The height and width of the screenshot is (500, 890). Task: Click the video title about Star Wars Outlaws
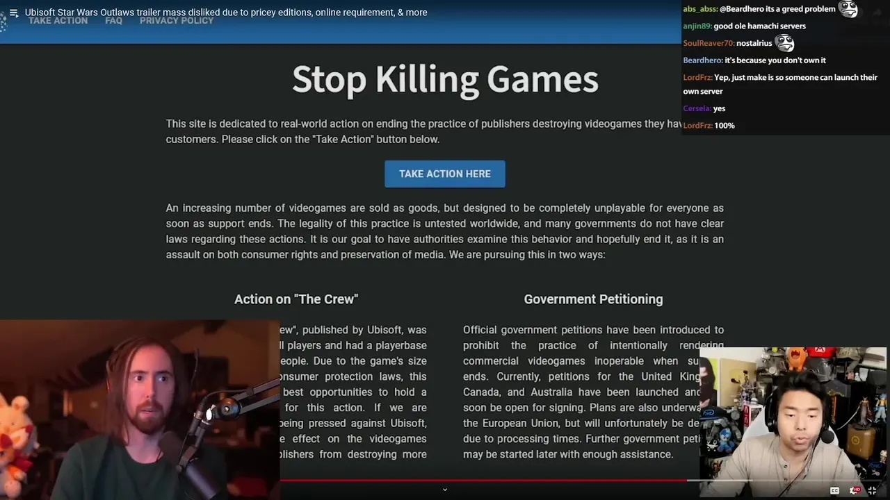[226, 12]
